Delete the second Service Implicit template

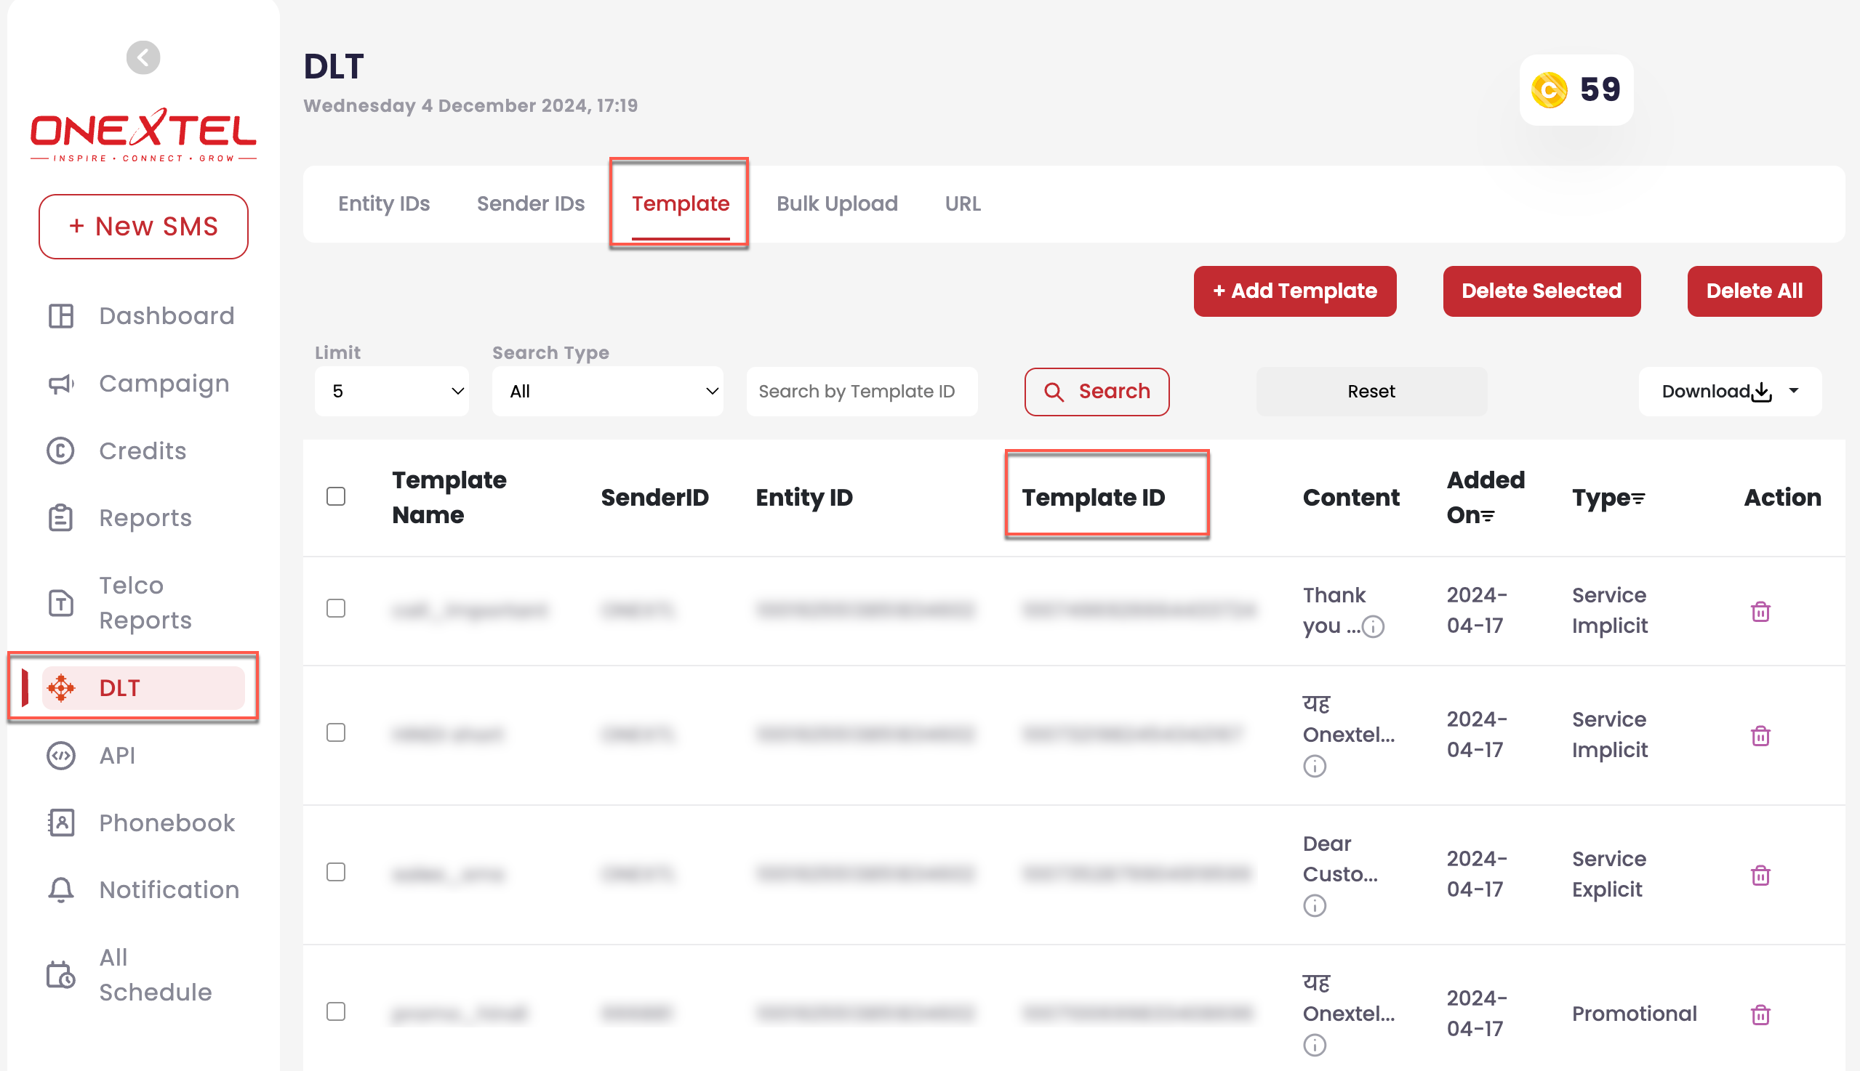click(1760, 735)
